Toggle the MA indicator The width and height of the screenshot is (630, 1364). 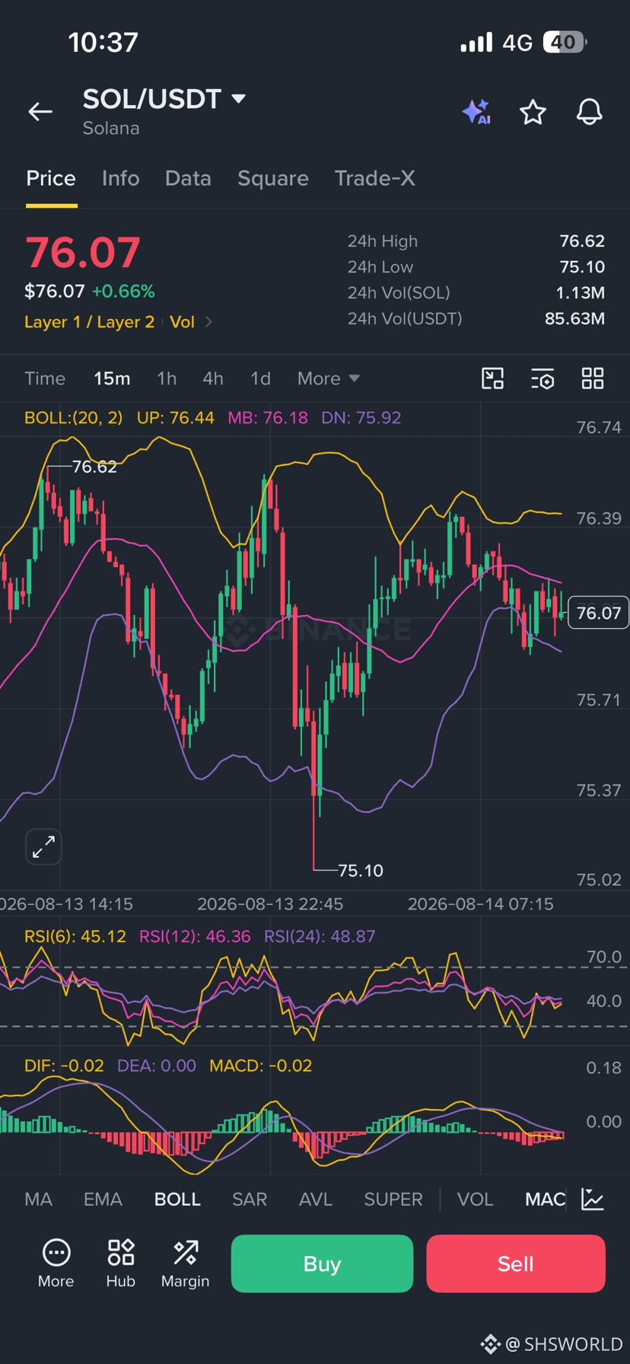pos(38,1200)
